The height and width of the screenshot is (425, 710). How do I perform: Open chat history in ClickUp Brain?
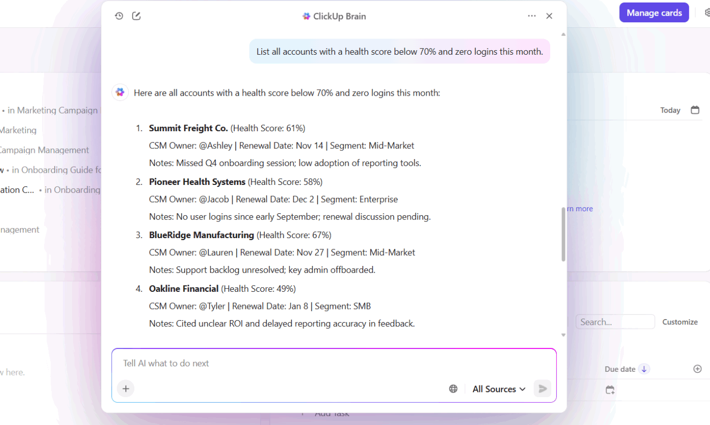[x=119, y=16]
